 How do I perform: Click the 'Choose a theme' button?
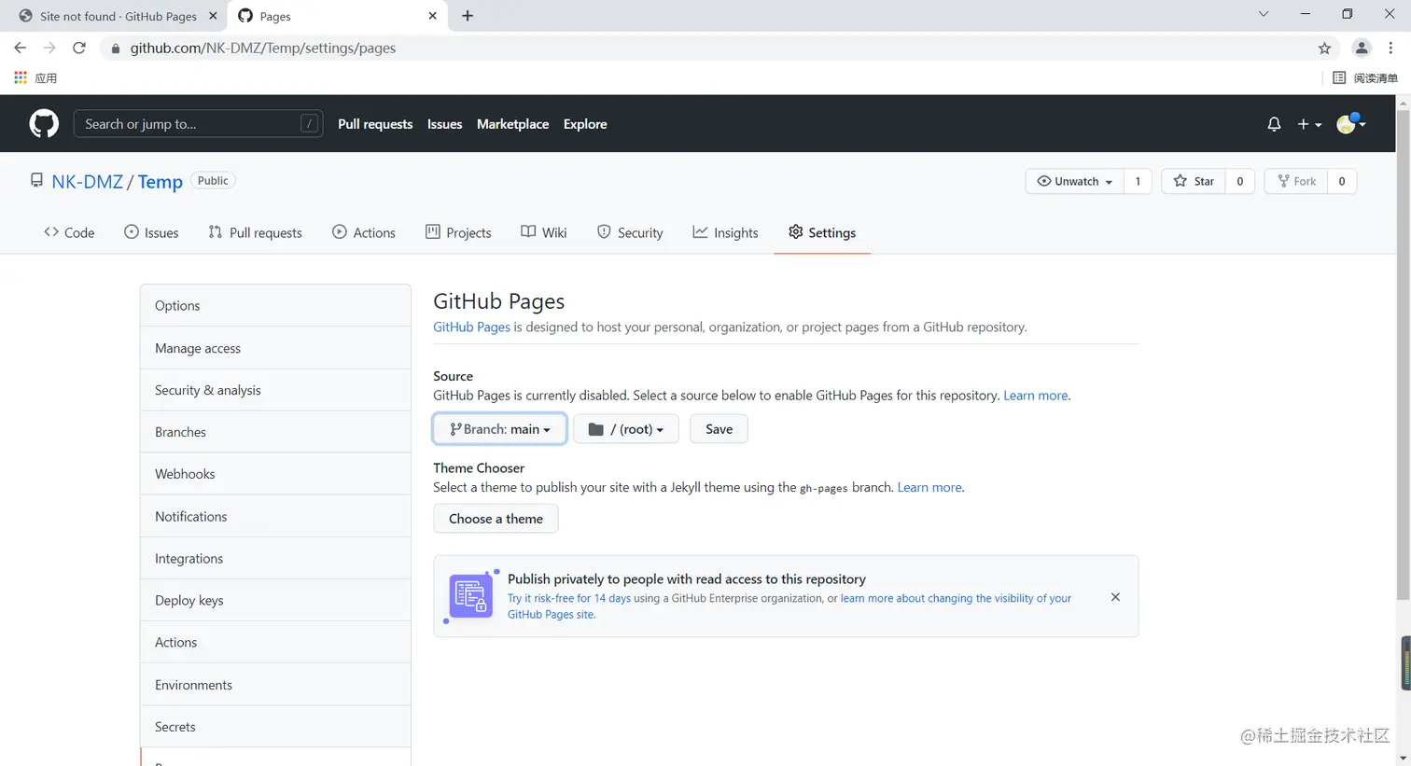coord(496,519)
